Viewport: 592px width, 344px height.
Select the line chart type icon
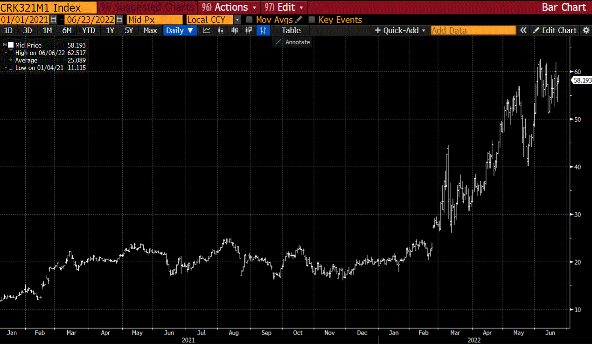click(x=207, y=30)
